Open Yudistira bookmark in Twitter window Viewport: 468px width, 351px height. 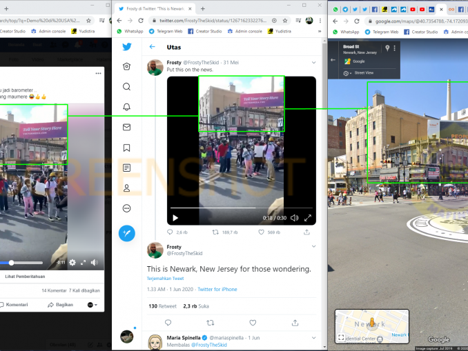pos(280,31)
